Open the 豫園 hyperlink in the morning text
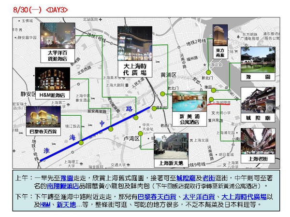The image size is (290, 217). point(67,178)
